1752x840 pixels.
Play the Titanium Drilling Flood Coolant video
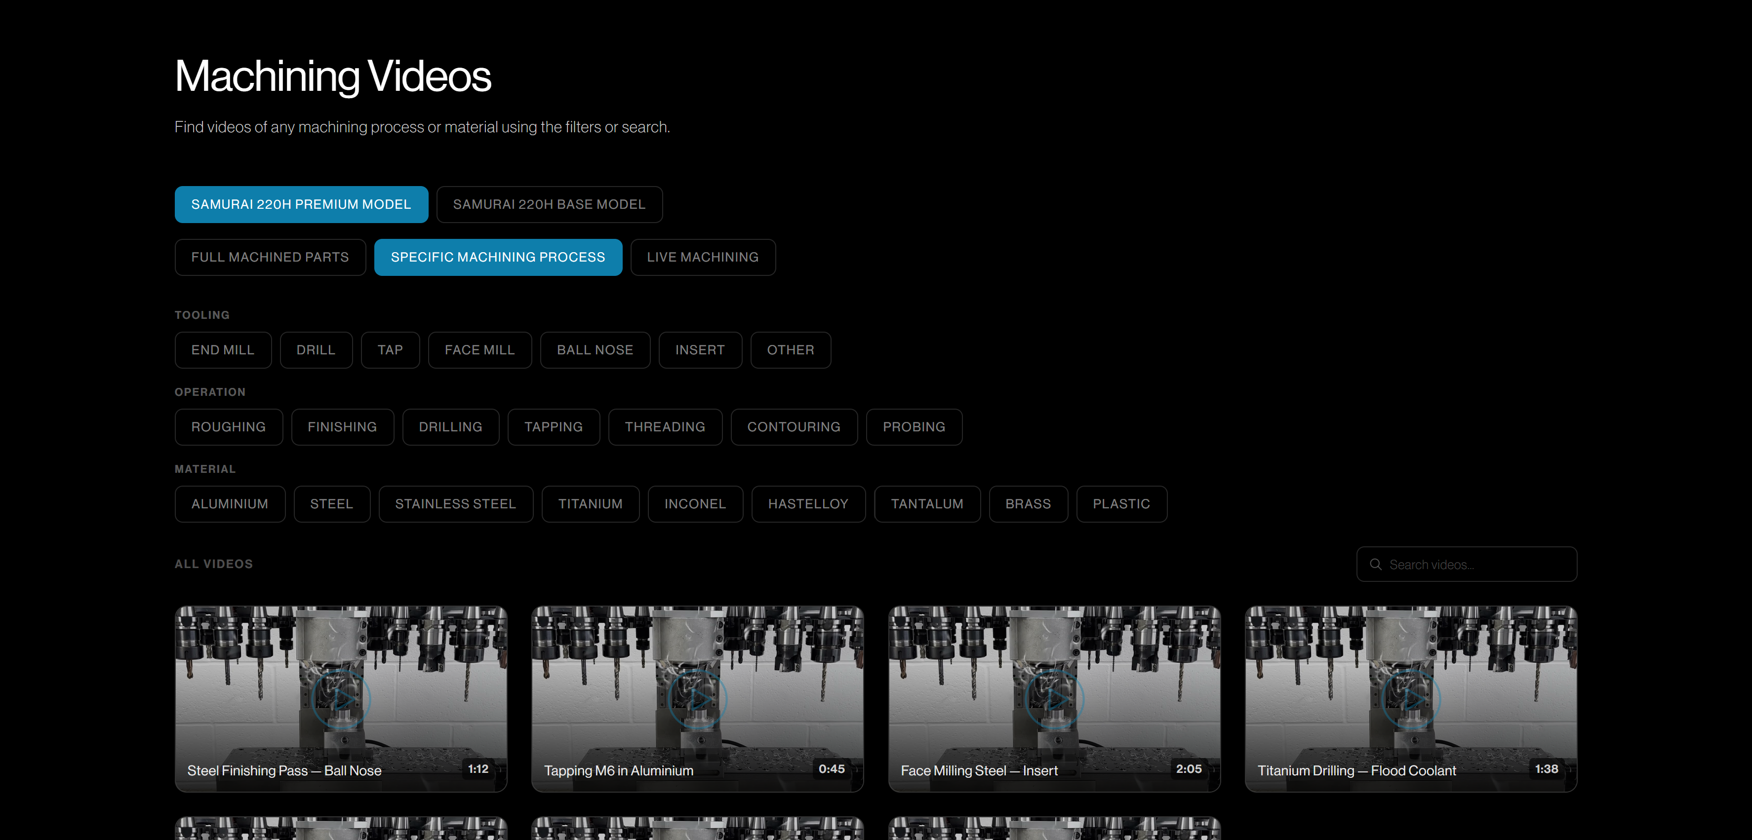pyautogui.click(x=1411, y=699)
